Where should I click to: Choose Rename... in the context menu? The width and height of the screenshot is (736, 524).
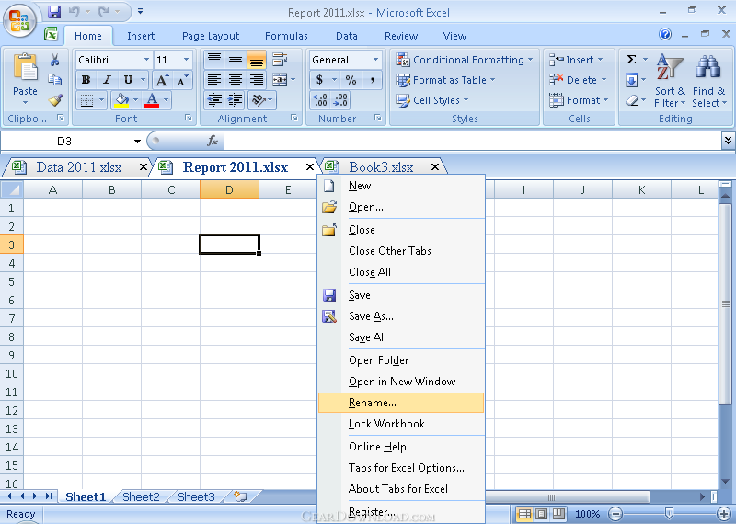[401, 403]
